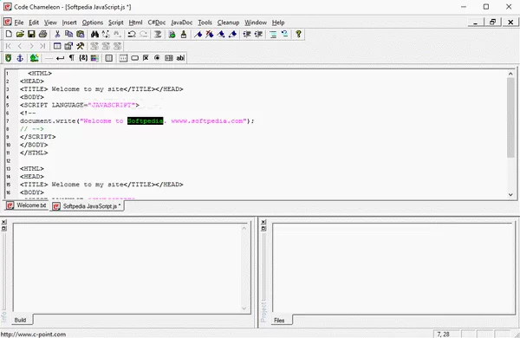Open the Help menu

coord(278,23)
